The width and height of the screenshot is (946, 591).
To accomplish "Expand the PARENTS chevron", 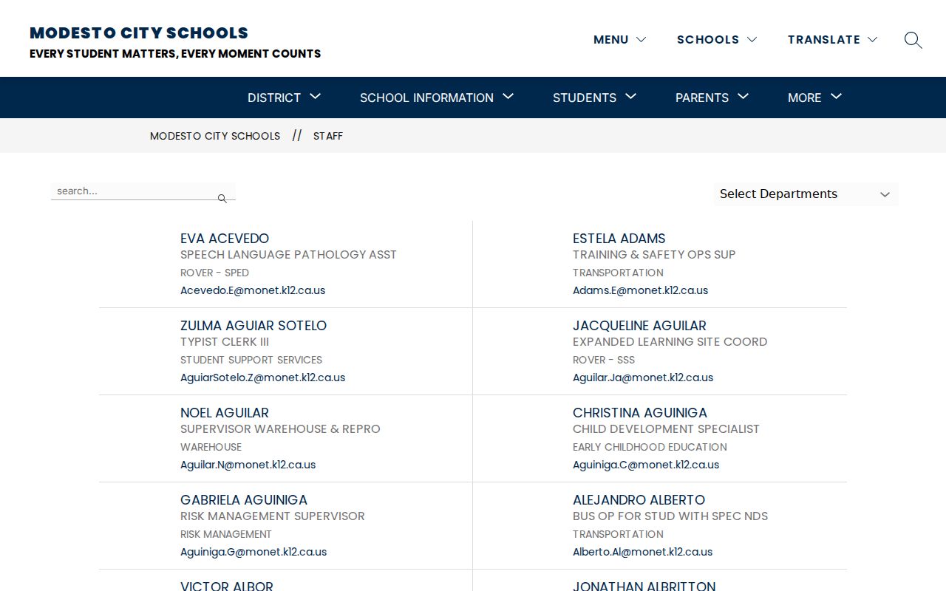I will click(x=743, y=97).
